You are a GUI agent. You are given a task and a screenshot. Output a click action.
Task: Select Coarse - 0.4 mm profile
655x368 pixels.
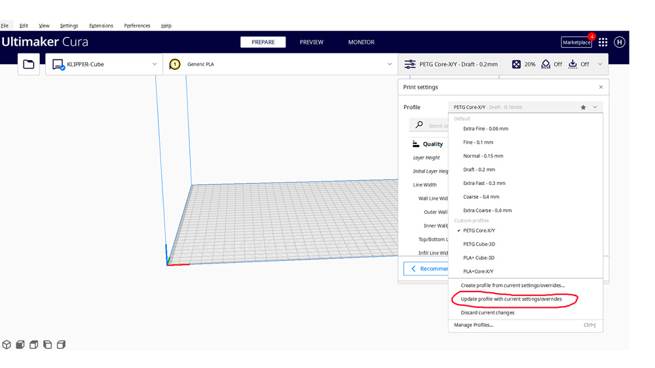tap(525, 197)
